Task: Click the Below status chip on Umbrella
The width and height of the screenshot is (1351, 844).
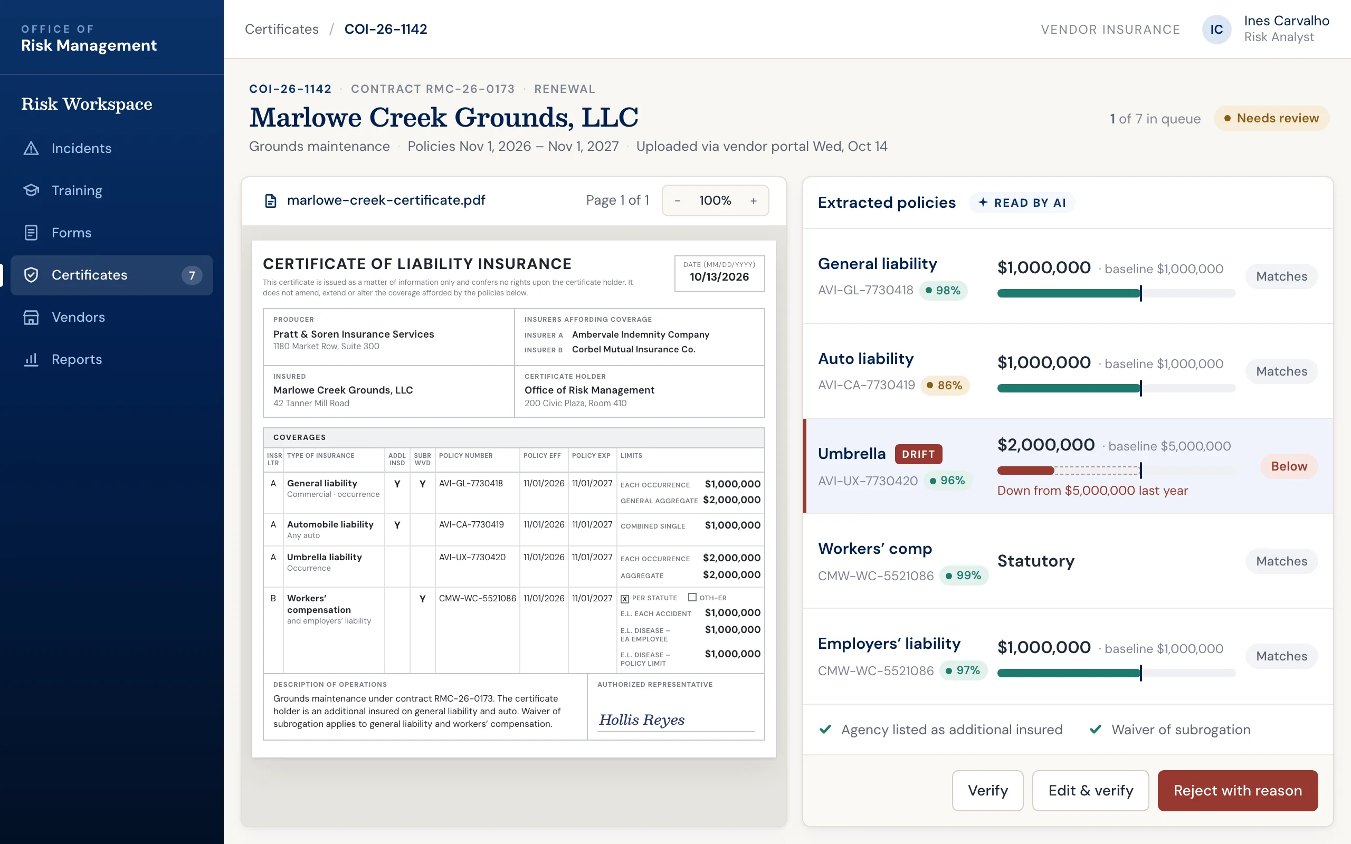Action: (x=1289, y=466)
